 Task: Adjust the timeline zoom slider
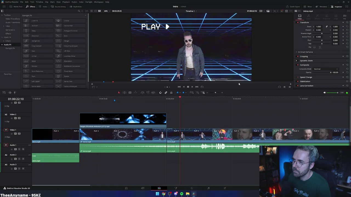[x=215, y=93]
